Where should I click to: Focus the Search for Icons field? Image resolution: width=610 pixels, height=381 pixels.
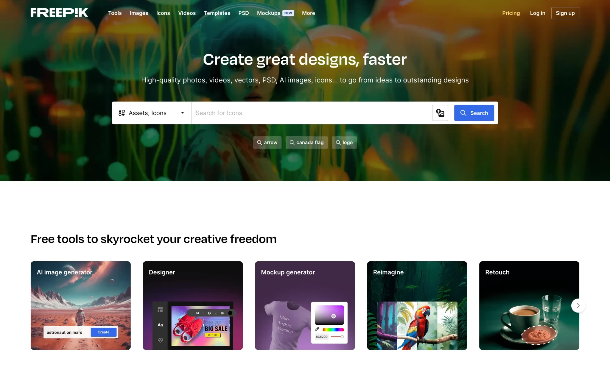click(312, 113)
